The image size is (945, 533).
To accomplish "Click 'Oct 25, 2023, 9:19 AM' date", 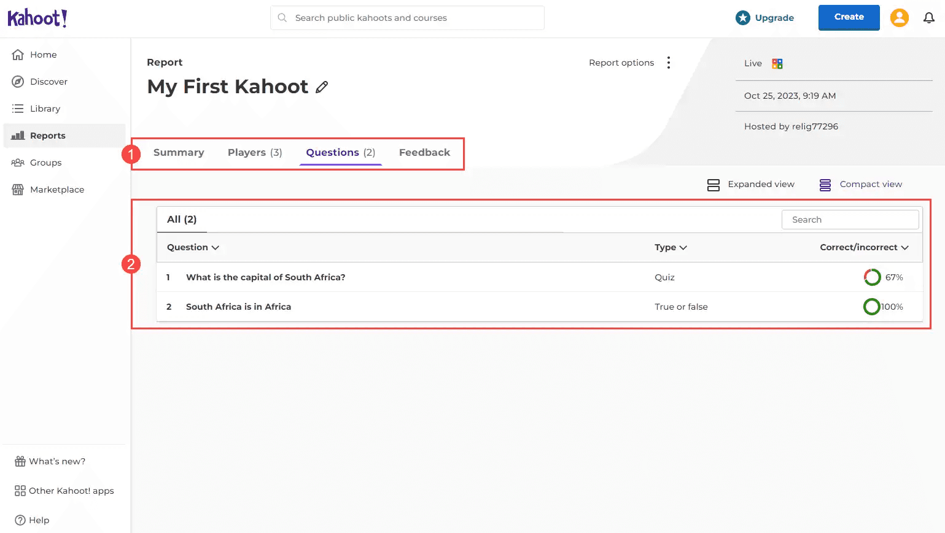I will point(790,96).
